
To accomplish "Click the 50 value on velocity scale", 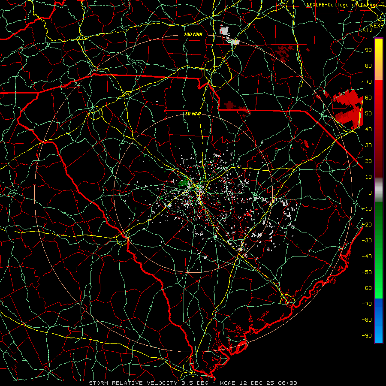I will [x=368, y=114].
